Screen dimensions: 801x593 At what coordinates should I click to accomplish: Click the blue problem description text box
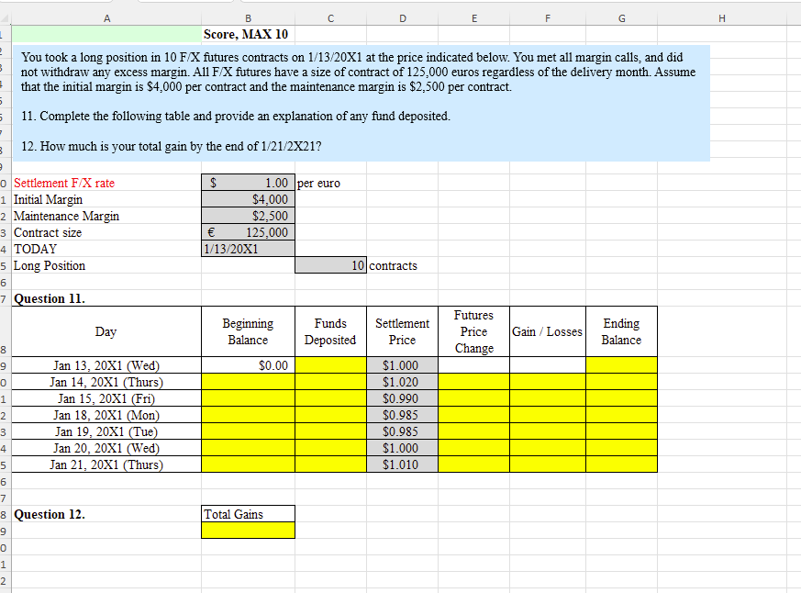coord(362,103)
